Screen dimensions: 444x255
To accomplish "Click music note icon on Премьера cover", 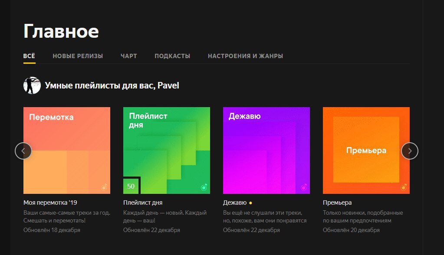I will 404,187.
